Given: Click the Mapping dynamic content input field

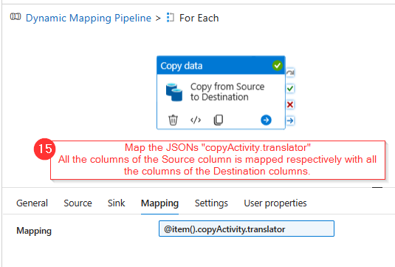Looking at the screenshot, I should point(247,229).
